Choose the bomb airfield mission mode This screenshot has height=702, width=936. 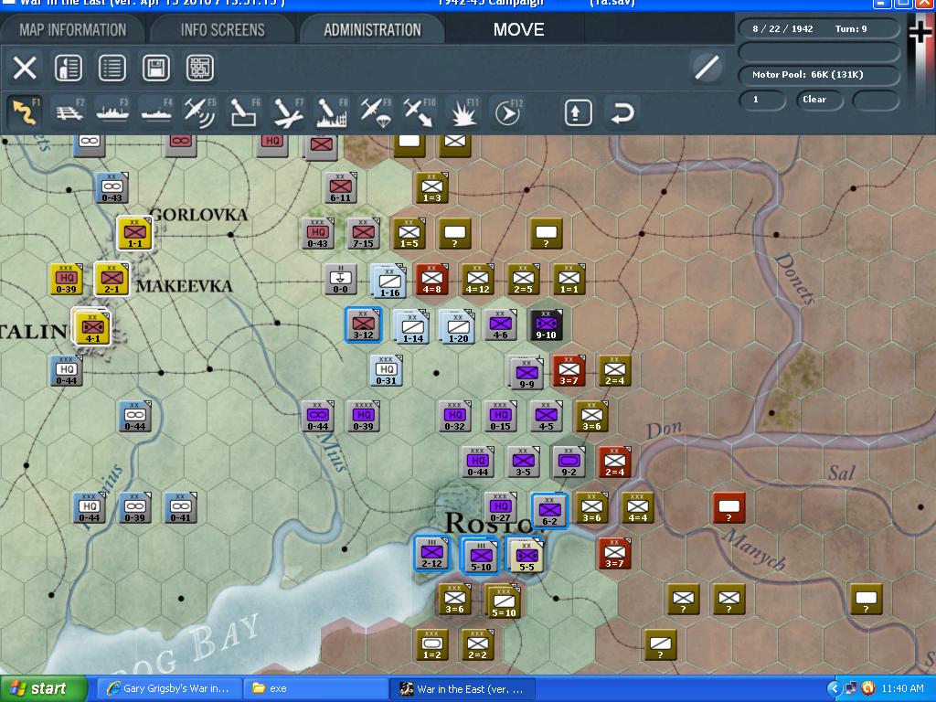click(243, 112)
